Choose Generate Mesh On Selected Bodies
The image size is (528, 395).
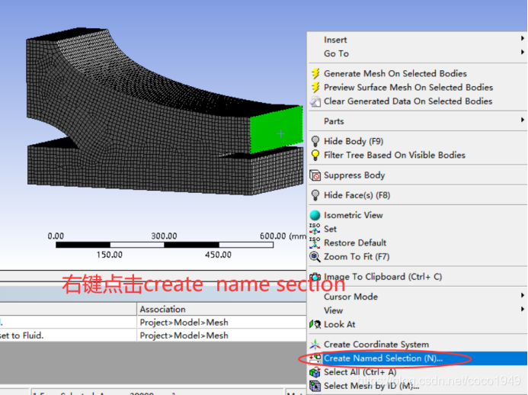pyautogui.click(x=418, y=73)
